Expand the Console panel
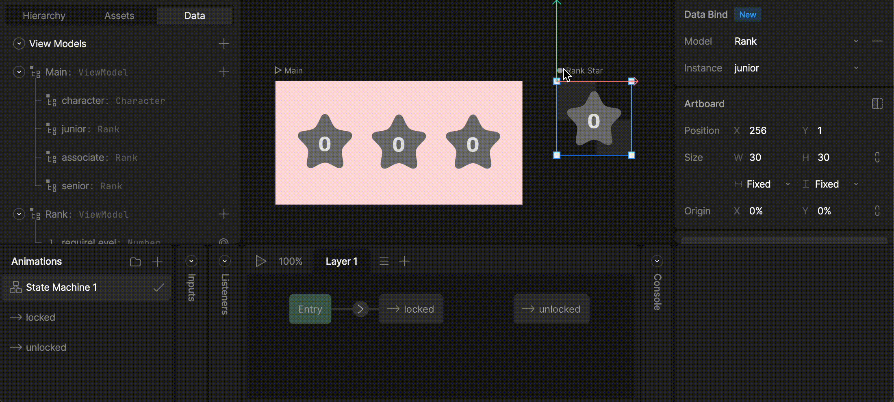The width and height of the screenshot is (894, 402). pos(657,261)
